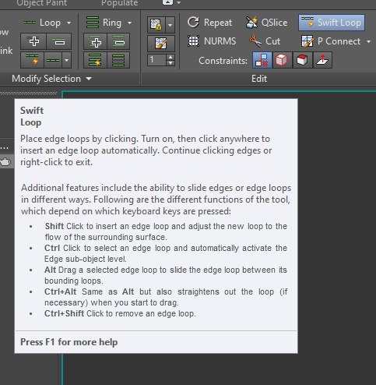Click the Repeat last operation button

(209, 23)
